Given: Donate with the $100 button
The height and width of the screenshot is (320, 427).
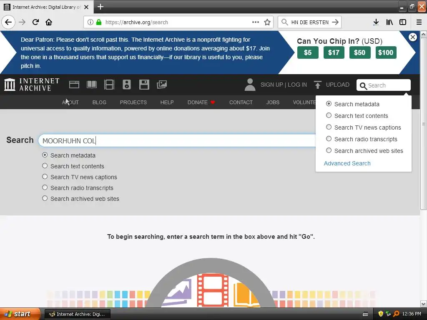Looking at the screenshot, I should pos(386,52).
